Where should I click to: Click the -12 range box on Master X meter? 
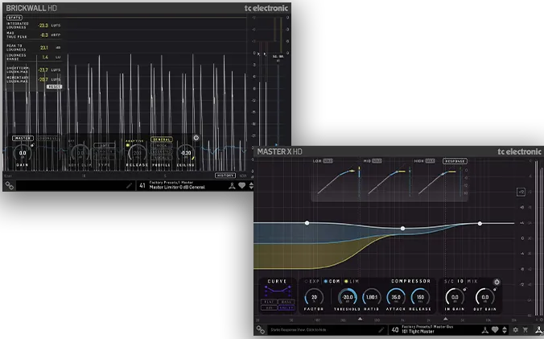(x=521, y=192)
